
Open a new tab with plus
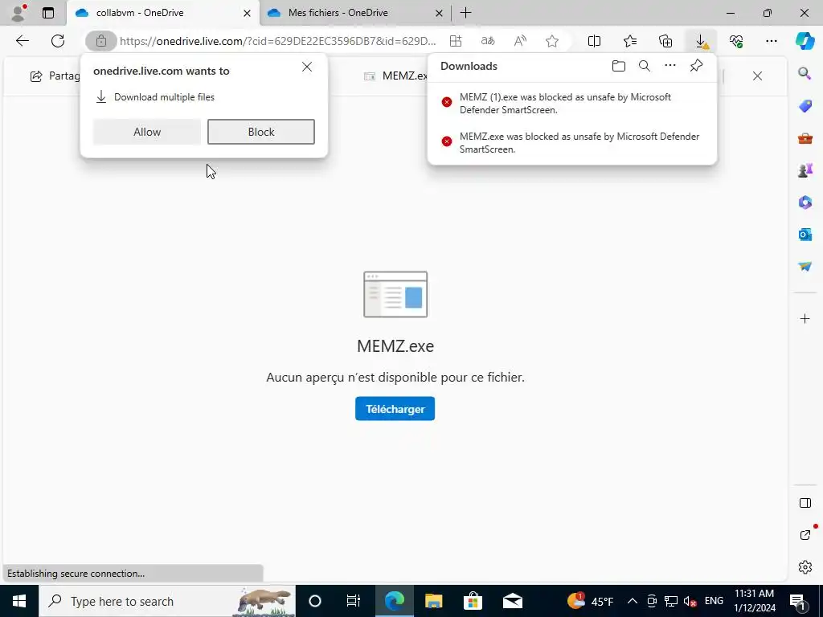[x=465, y=13]
